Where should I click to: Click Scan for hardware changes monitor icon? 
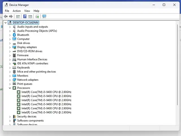[x=44, y=16]
